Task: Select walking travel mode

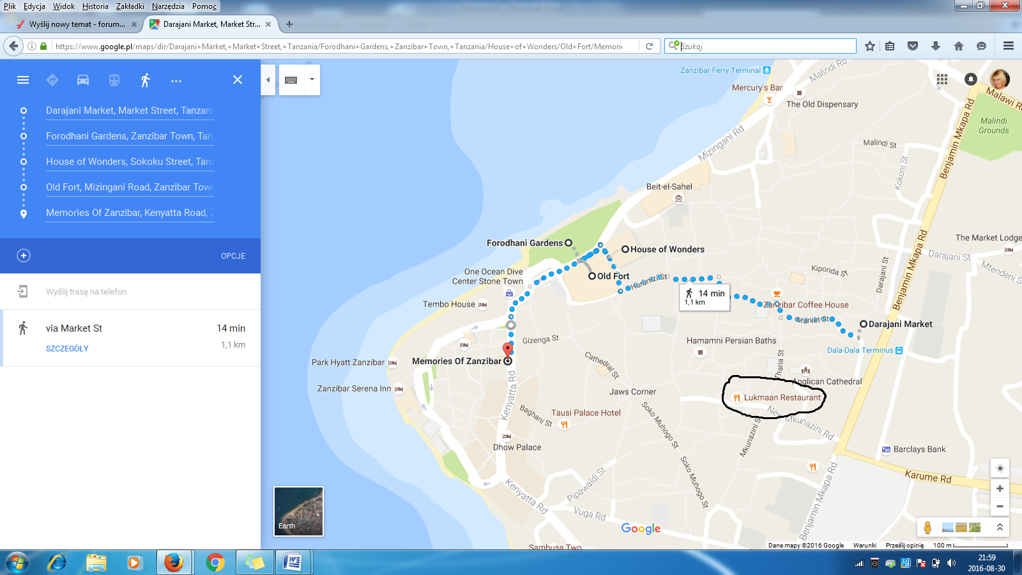Action: tap(145, 80)
